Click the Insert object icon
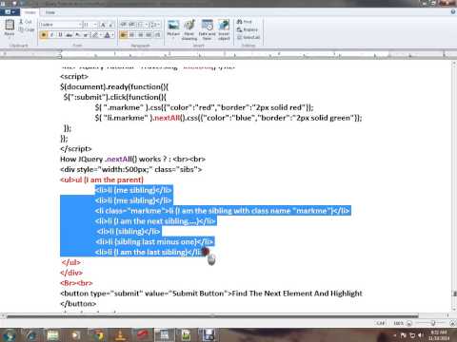Image resolution: width=457 pixels, height=342 pixels. point(224,26)
